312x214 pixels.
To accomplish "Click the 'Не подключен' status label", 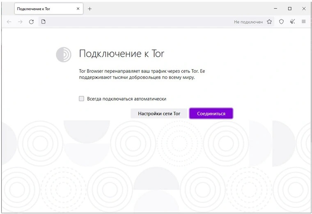I will coord(248,22).
